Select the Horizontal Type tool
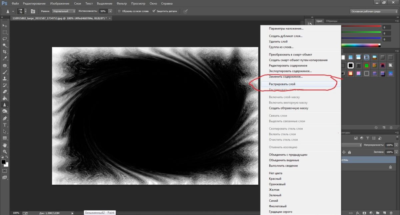The image size is (400, 215). 5,125
